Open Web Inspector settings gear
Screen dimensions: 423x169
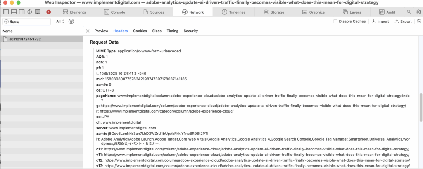pyautogui.click(x=418, y=12)
